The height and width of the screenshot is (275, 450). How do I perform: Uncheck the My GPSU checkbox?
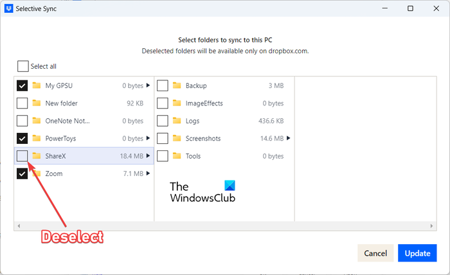point(22,85)
